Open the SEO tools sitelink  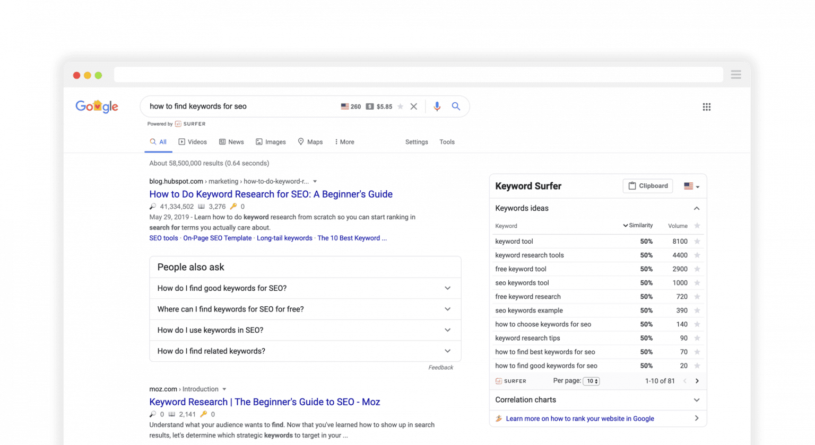pos(163,238)
